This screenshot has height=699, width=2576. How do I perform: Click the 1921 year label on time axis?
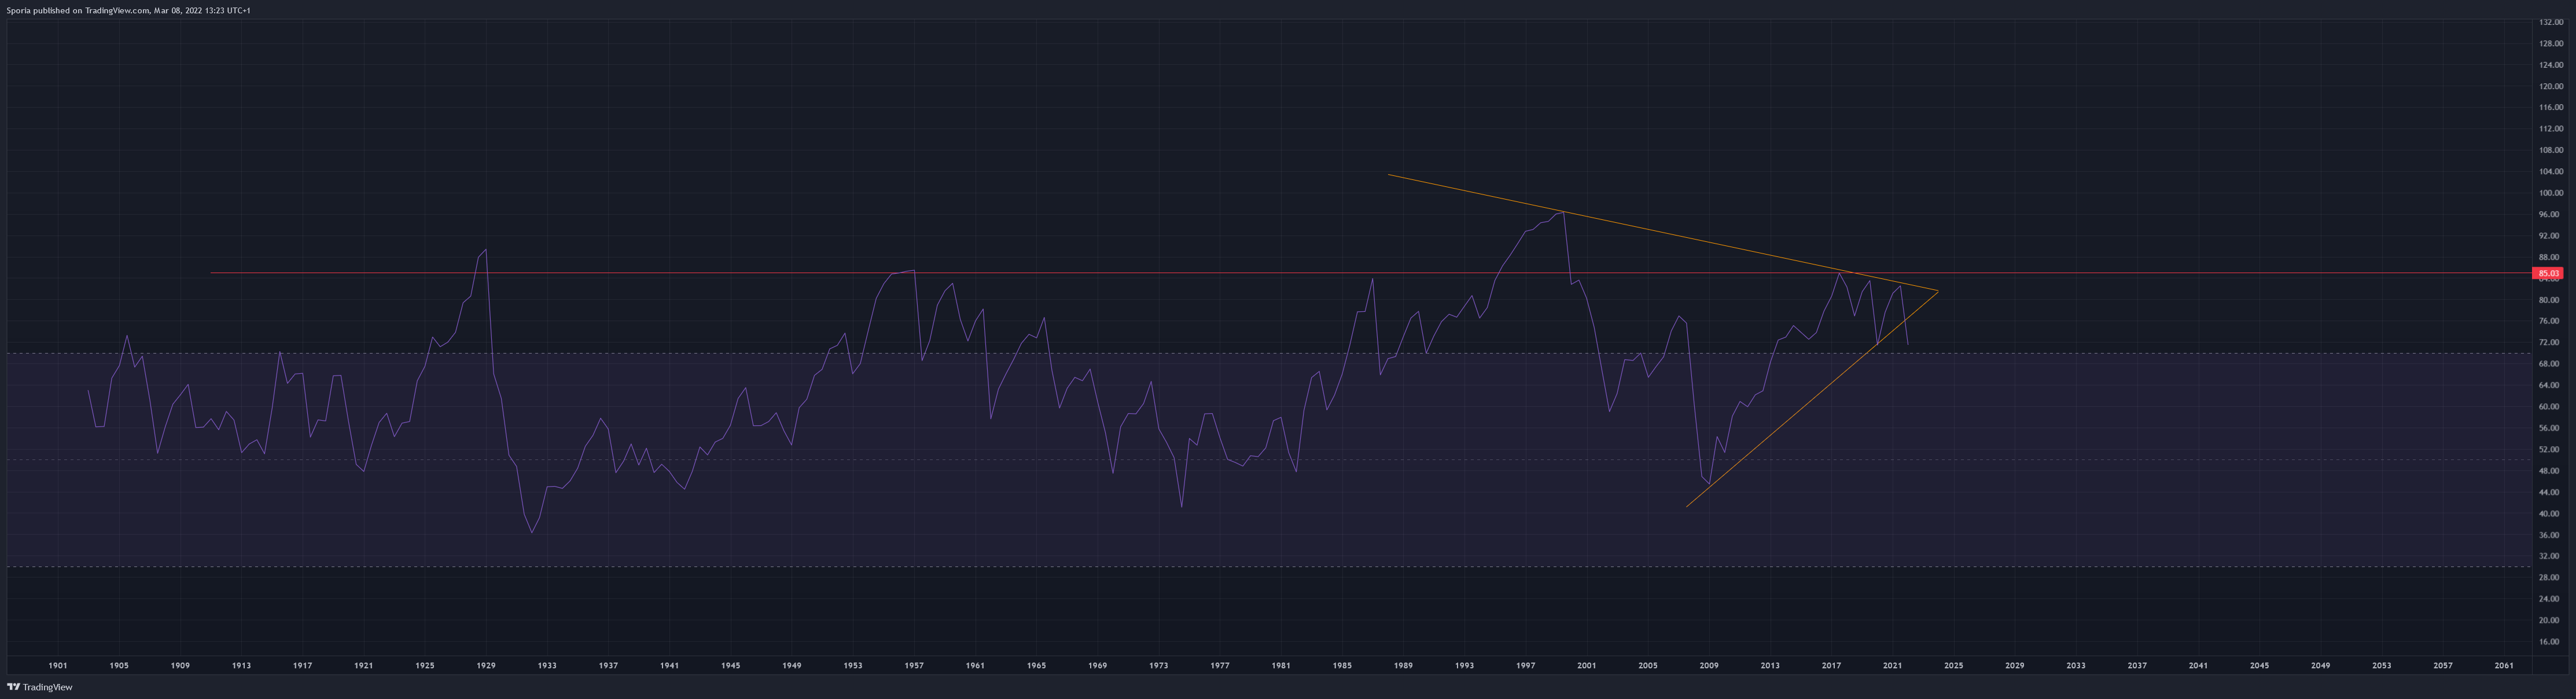point(364,665)
